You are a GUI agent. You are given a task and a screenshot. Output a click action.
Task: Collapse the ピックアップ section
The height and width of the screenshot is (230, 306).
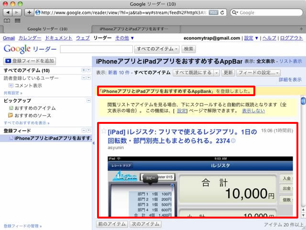point(88,100)
